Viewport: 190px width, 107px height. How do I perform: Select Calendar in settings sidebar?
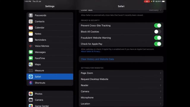tap(50, 28)
